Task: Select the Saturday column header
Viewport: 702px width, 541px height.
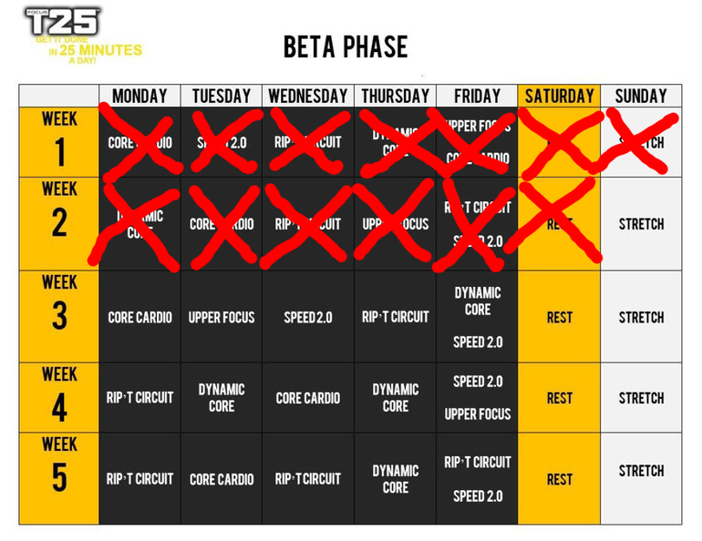Action: [559, 96]
